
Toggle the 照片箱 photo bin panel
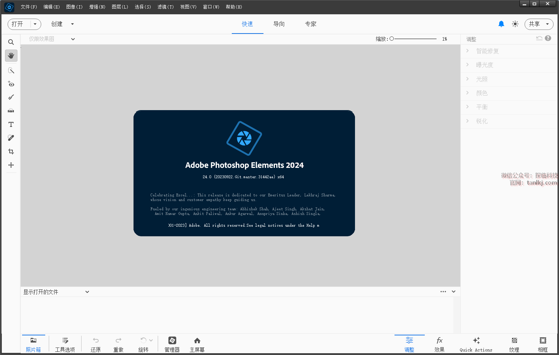(x=33, y=344)
